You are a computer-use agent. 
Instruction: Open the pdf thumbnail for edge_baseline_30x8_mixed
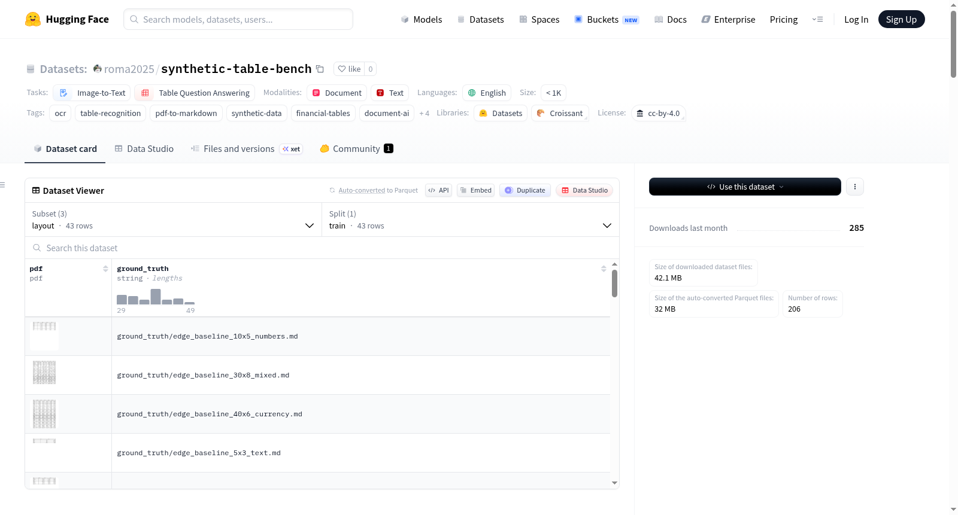tap(44, 373)
